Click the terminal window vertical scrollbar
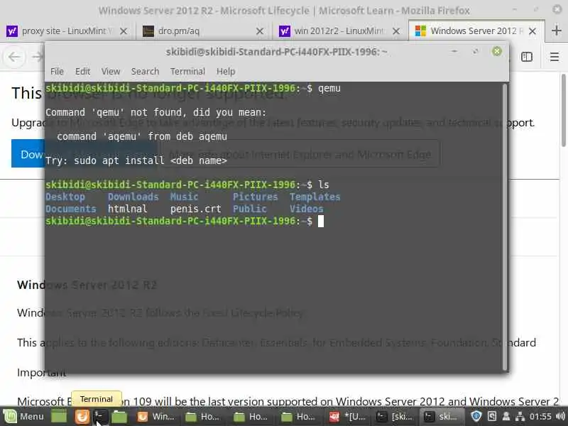 (505, 226)
